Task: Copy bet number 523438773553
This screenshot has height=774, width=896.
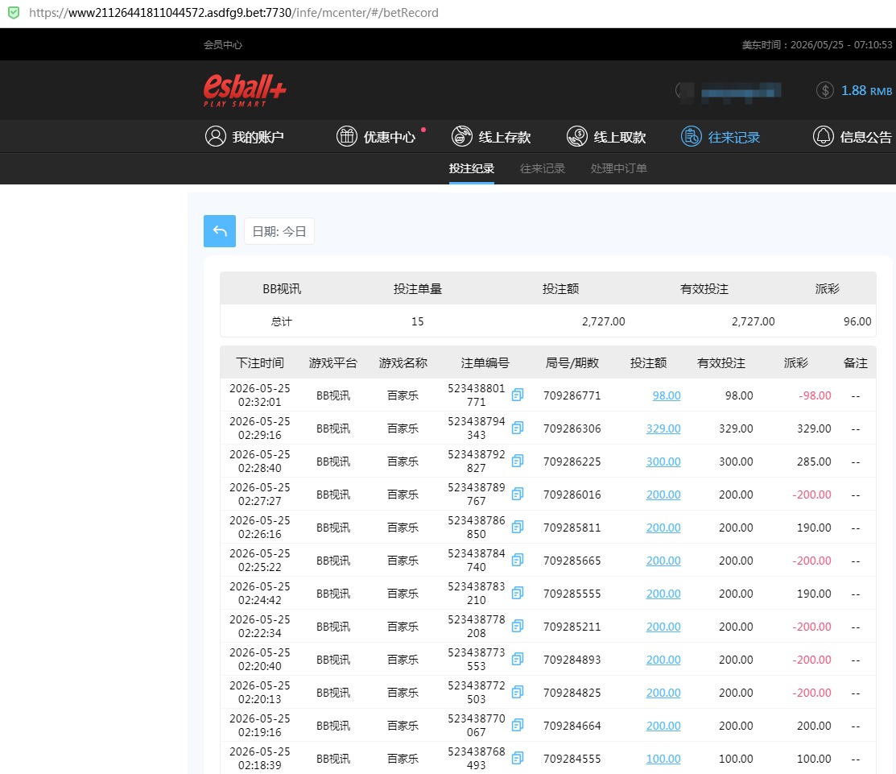Action: pos(517,660)
